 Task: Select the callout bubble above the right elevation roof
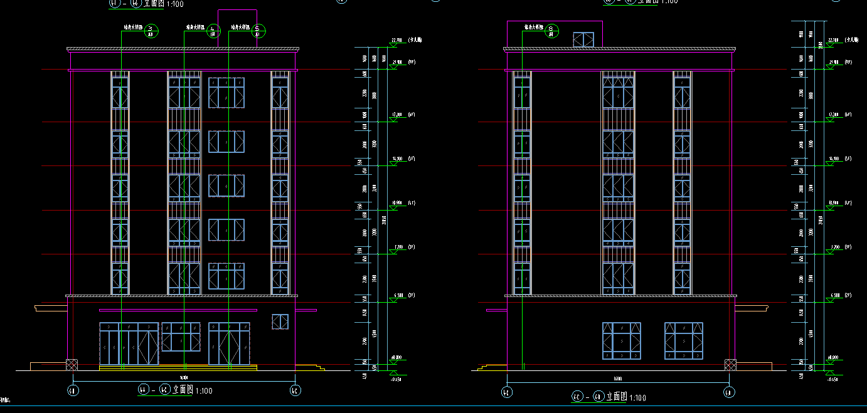551,30
